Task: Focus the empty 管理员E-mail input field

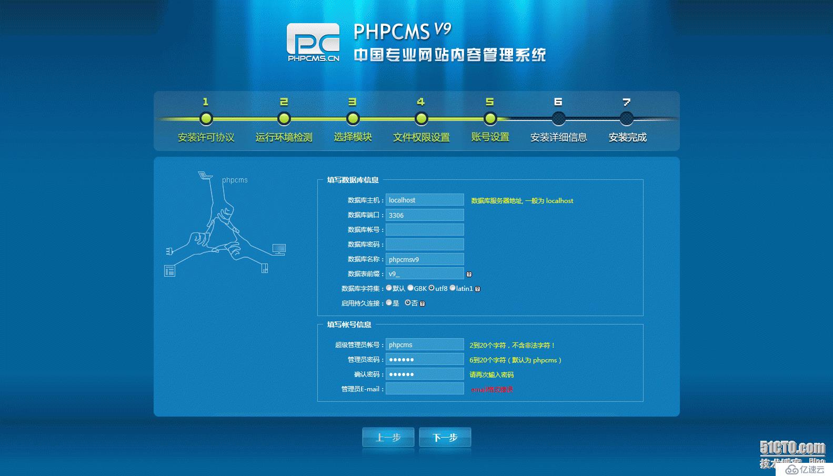Action: tap(425, 389)
